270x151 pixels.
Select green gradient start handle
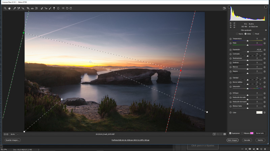[23, 33]
